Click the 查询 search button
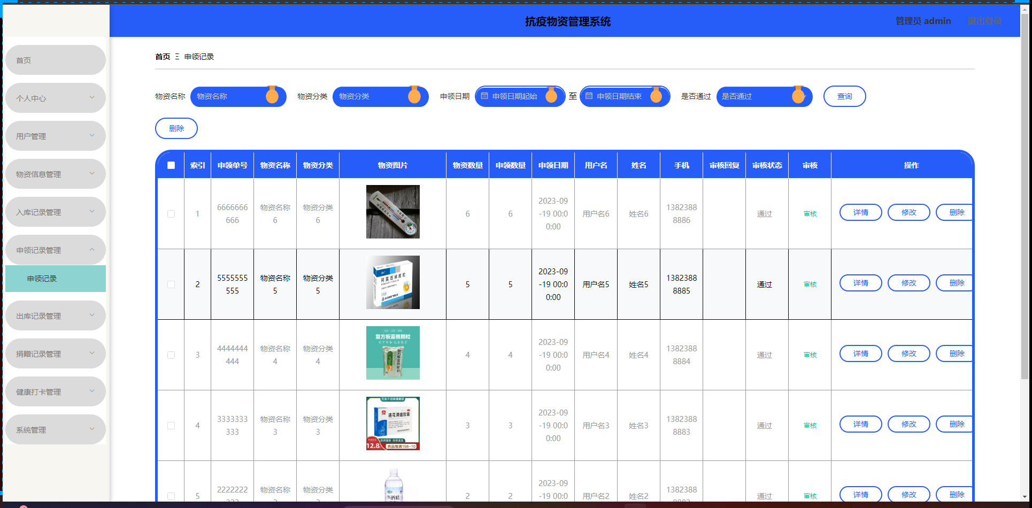The height and width of the screenshot is (508, 1032). (845, 96)
